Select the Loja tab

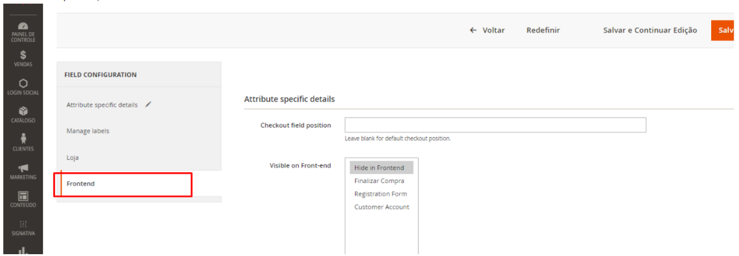pyautogui.click(x=73, y=158)
